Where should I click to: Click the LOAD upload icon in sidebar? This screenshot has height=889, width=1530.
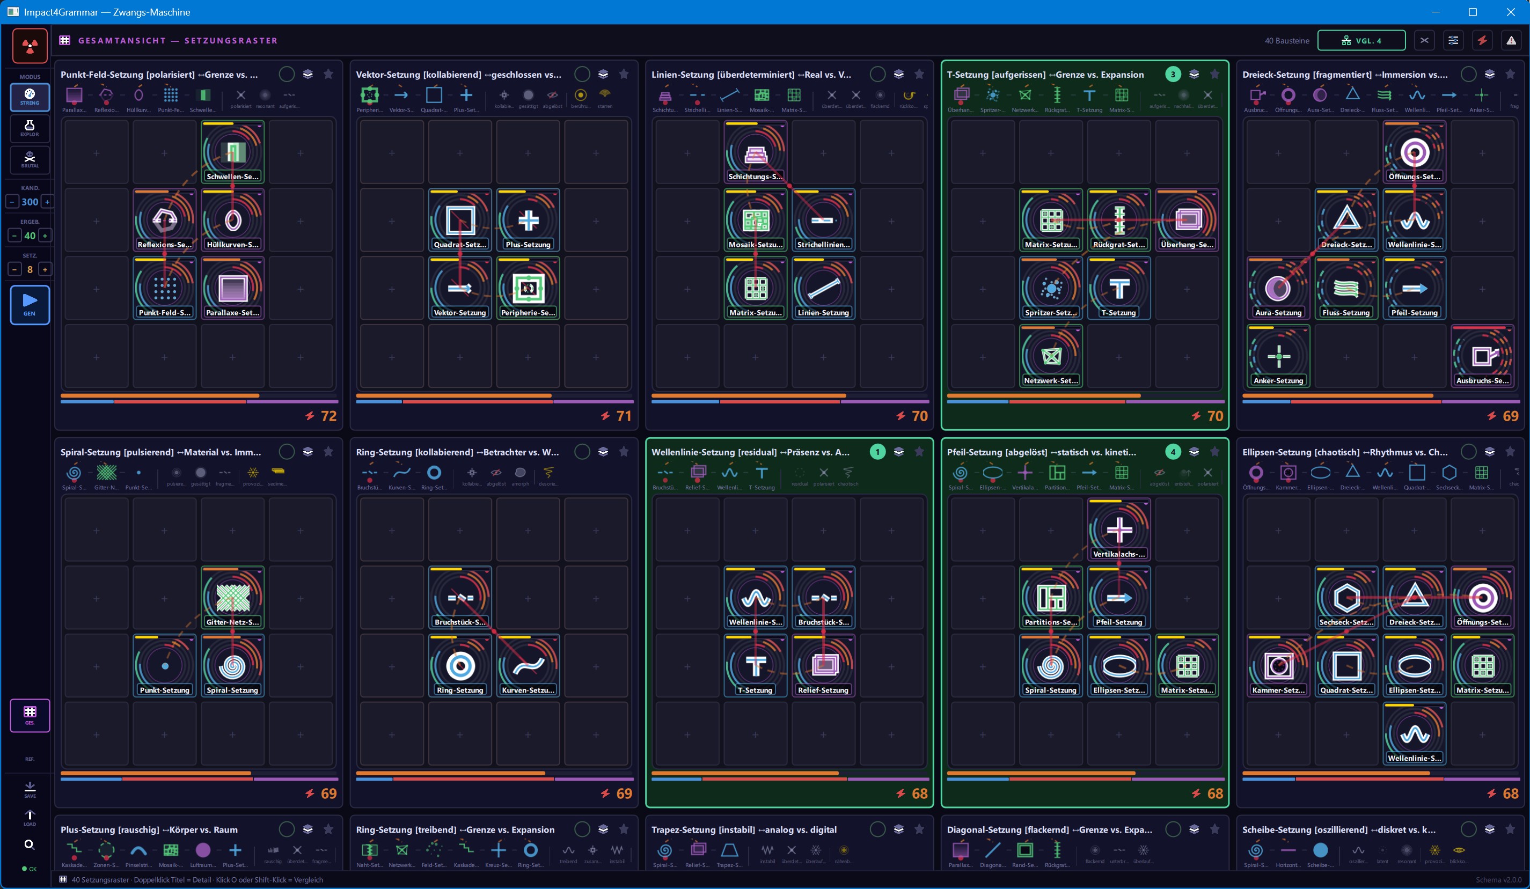point(30,818)
